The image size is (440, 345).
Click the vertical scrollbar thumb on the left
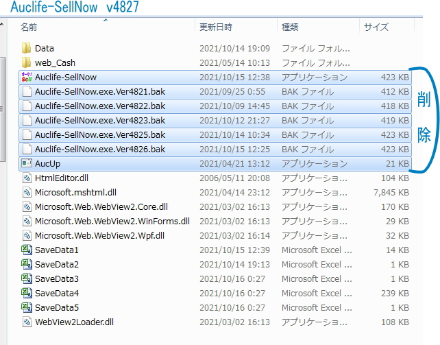click(x=3, y=110)
